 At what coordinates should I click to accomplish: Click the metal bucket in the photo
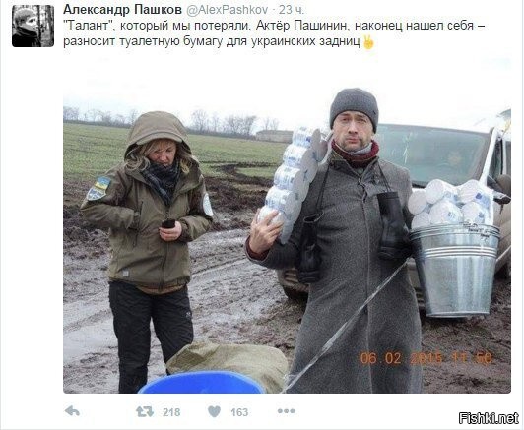pyautogui.click(x=455, y=270)
